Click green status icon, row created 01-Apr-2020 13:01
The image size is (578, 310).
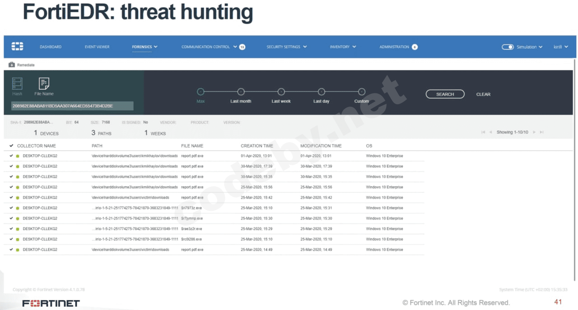[x=18, y=156]
